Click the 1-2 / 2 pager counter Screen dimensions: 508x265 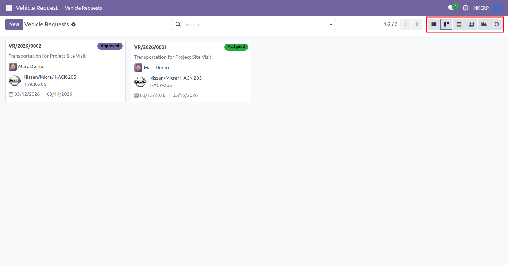(x=391, y=24)
